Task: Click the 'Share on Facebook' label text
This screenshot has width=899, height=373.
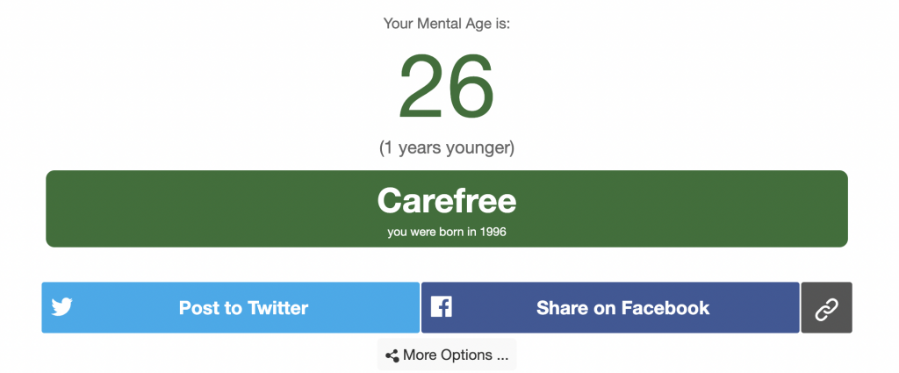Action: [623, 308]
